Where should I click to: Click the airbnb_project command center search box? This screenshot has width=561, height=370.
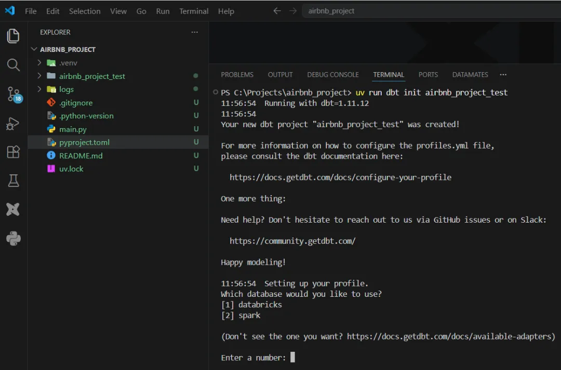(x=432, y=11)
